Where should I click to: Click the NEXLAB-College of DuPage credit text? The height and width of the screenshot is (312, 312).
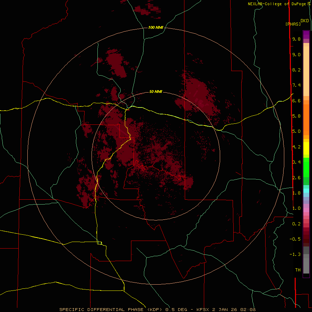tap(277, 4)
